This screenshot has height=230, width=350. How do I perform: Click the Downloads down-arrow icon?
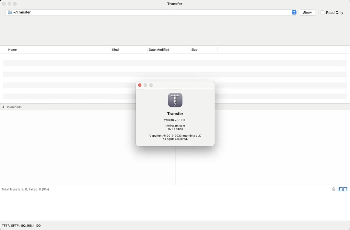coord(3,107)
